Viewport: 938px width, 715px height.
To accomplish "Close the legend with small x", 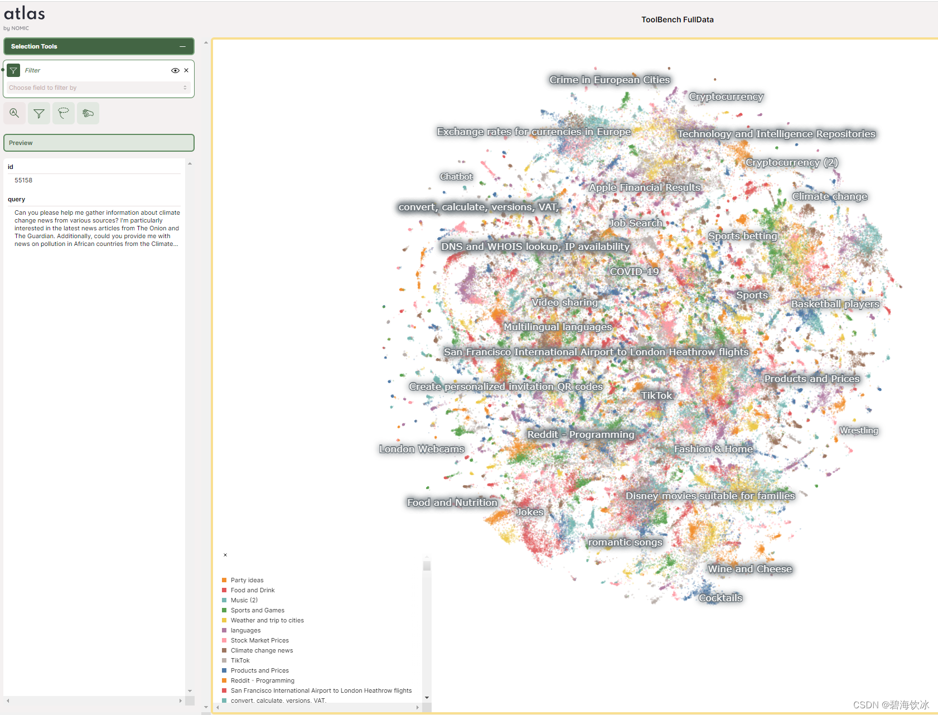I will (225, 555).
